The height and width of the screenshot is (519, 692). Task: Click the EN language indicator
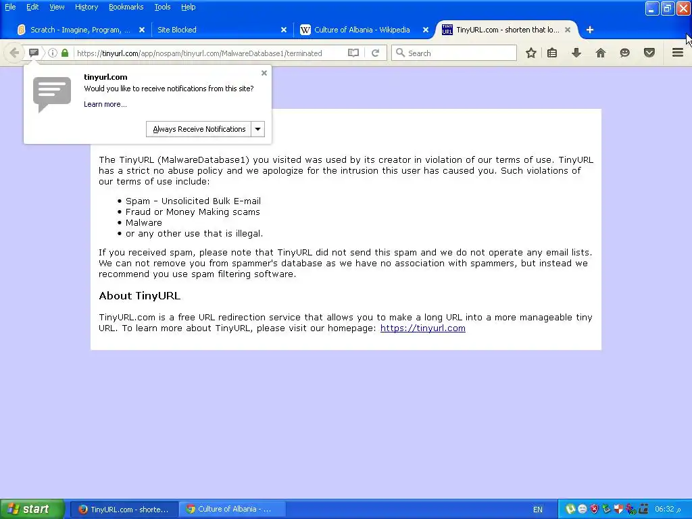point(537,510)
